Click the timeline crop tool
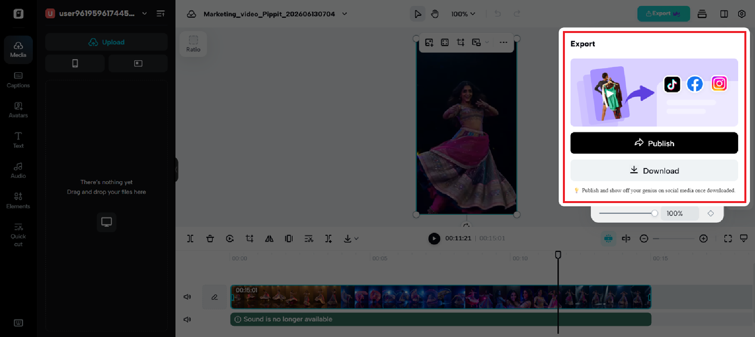 [249, 238]
